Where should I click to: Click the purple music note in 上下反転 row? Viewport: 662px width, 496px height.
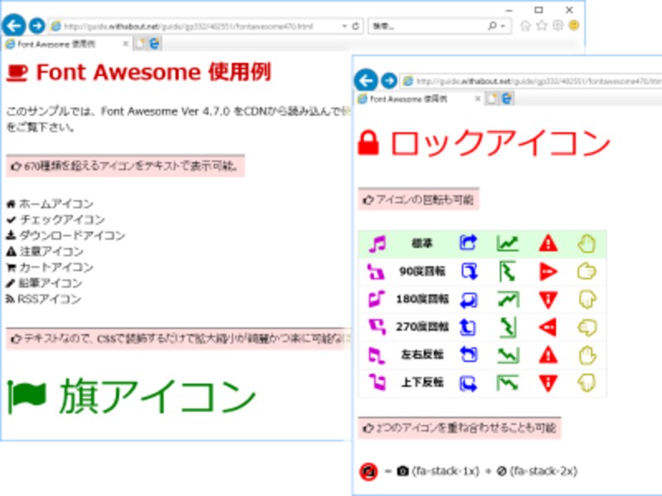tap(377, 383)
